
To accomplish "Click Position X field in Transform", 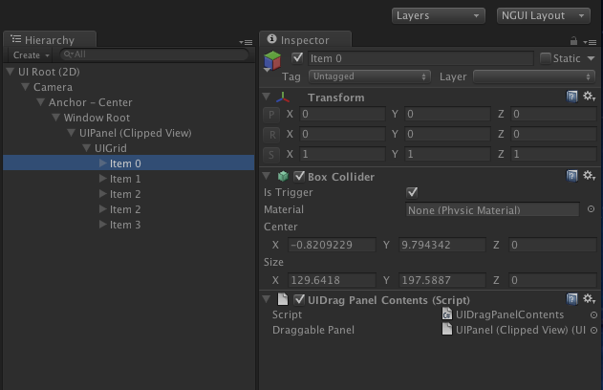I will (342, 115).
